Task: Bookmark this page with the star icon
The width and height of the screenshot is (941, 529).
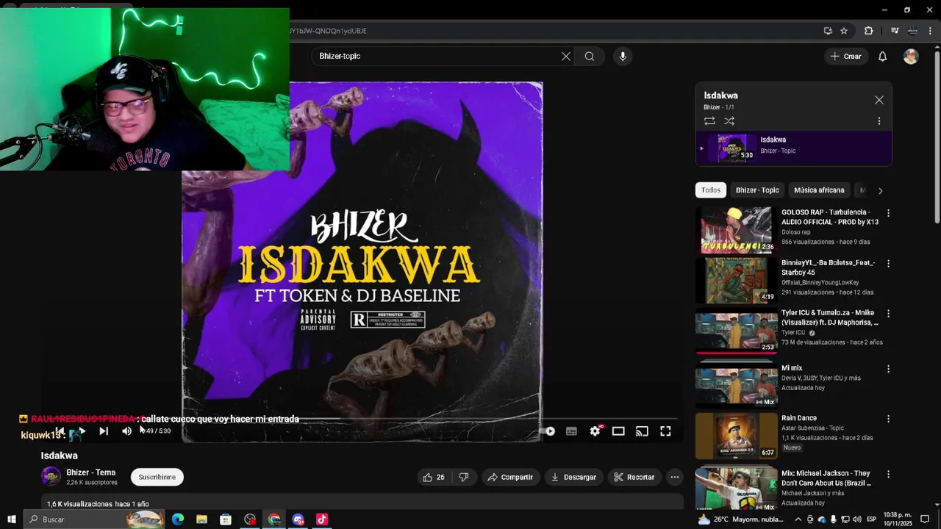Action: [844, 31]
